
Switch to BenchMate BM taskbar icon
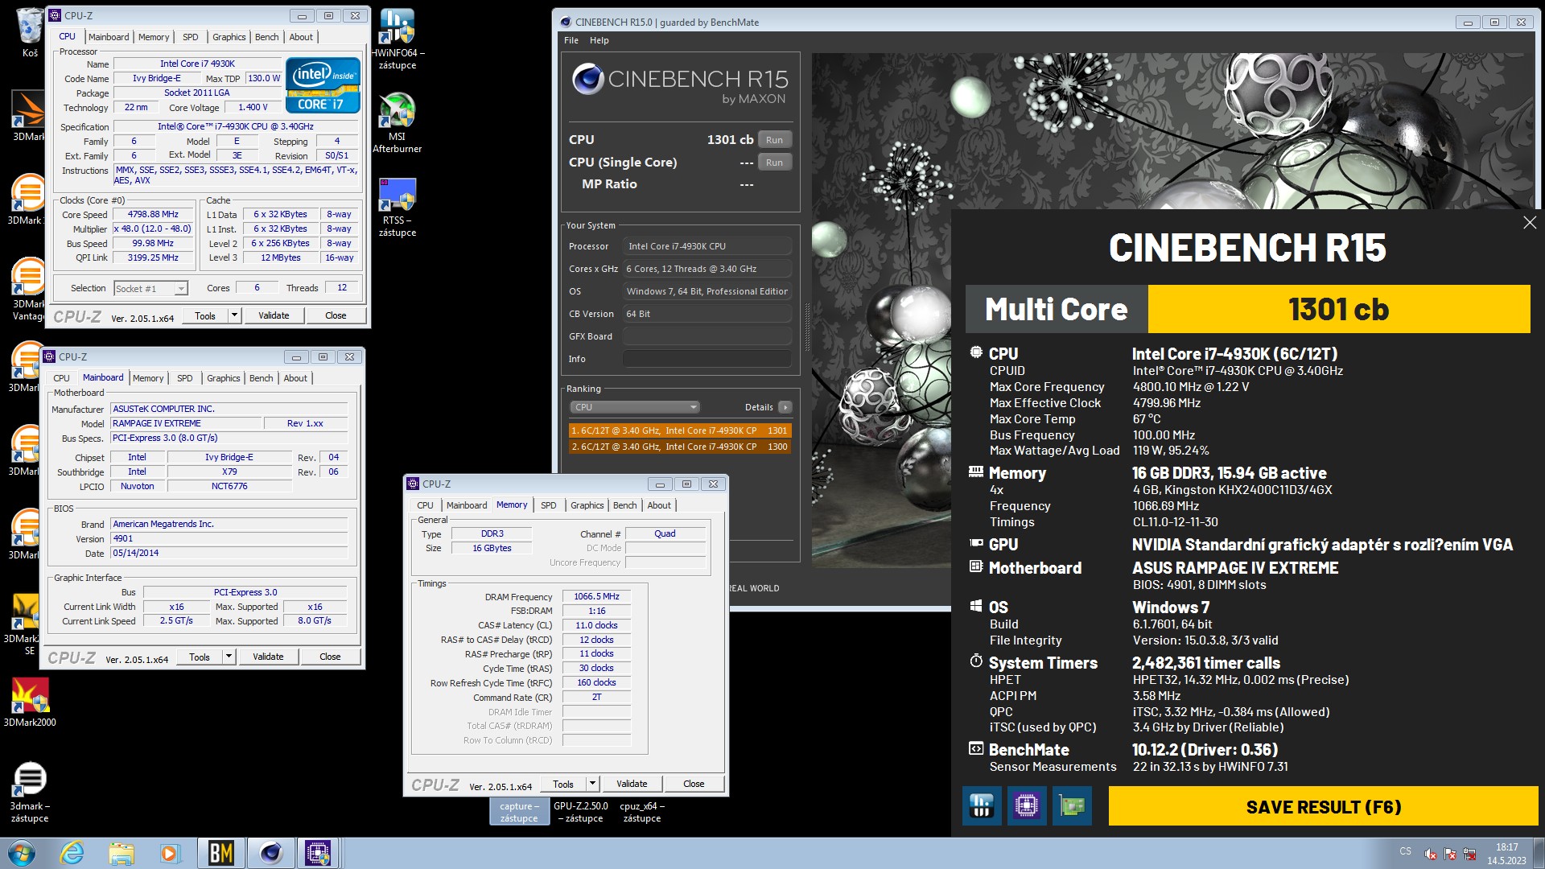(220, 853)
